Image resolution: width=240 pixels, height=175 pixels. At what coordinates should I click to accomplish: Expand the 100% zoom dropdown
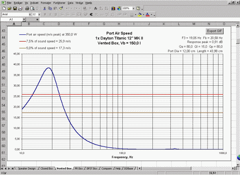click(x=133, y=8)
